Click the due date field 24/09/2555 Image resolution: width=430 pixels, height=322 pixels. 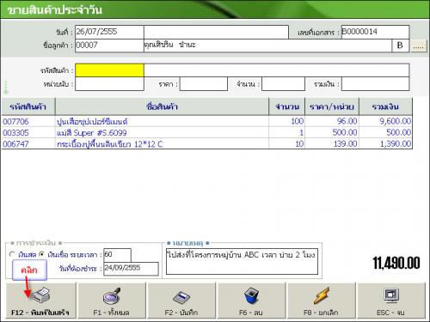131,269
